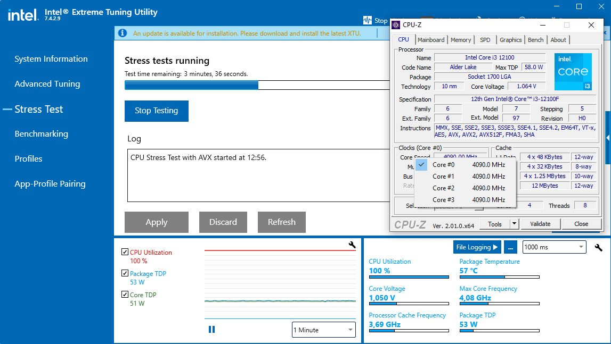The image size is (611, 344).
Task: Open App-Profile Pairing section
Action: [50, 183]
